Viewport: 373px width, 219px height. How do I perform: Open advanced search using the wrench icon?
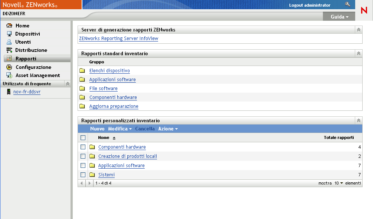[347, 4]
